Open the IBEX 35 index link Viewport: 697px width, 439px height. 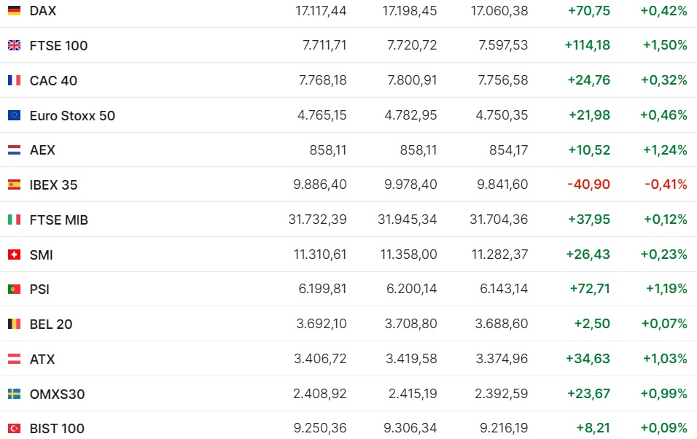click(x=53, y=185)
